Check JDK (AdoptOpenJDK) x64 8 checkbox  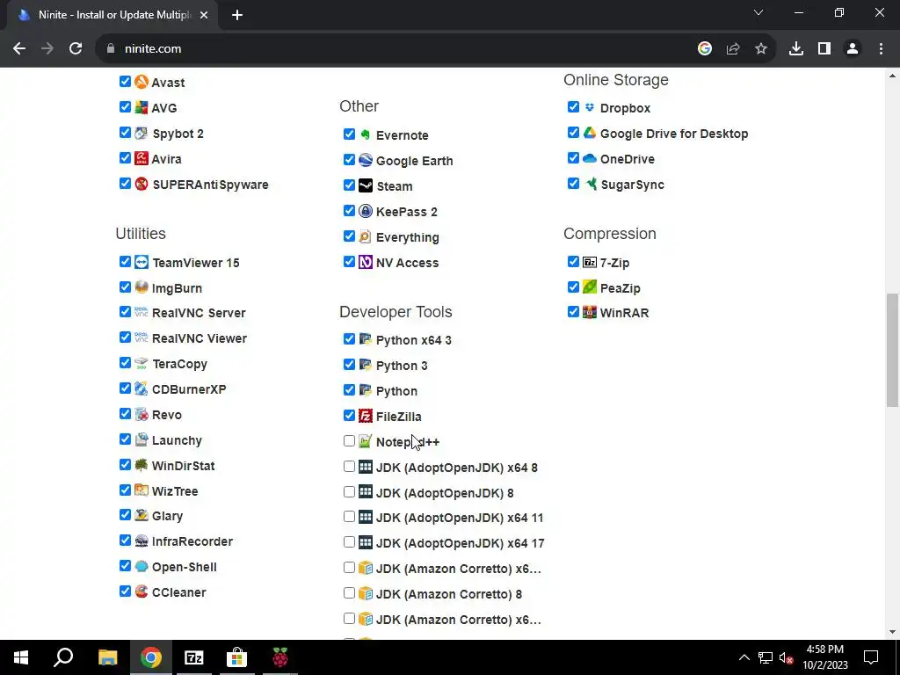click(349, 466)
